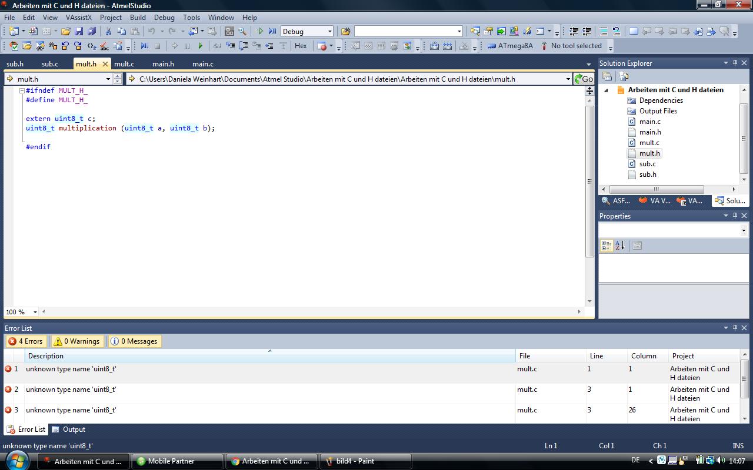Toggle the 0 Warnings filter
Image resolution: width=753 pixels, height=470 pixels.
point(76,341)
